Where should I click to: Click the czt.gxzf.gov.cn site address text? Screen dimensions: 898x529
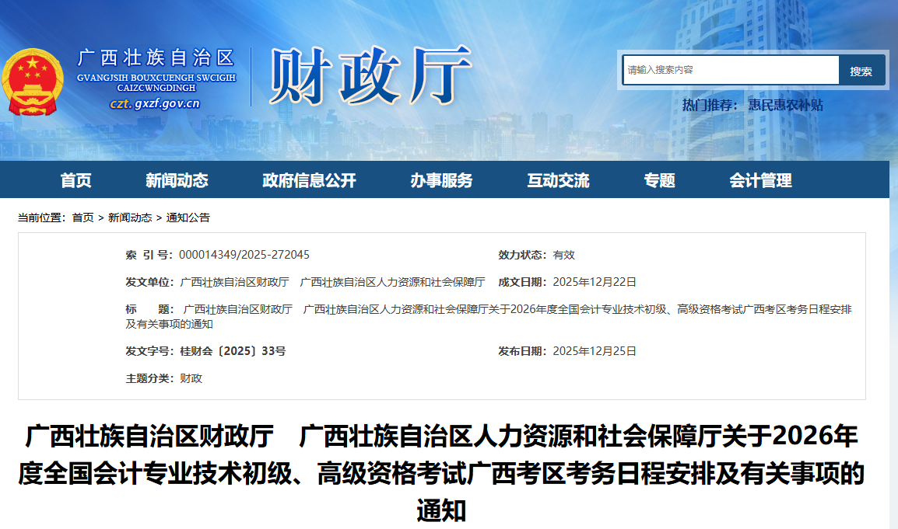[x=155, y=103]
